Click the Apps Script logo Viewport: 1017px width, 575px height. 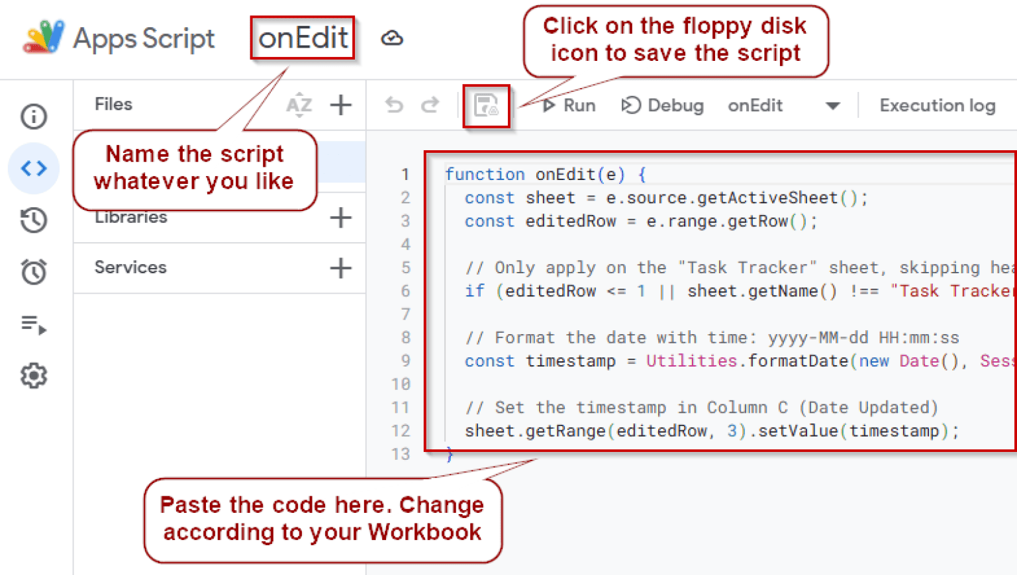(x=44, y=38)
